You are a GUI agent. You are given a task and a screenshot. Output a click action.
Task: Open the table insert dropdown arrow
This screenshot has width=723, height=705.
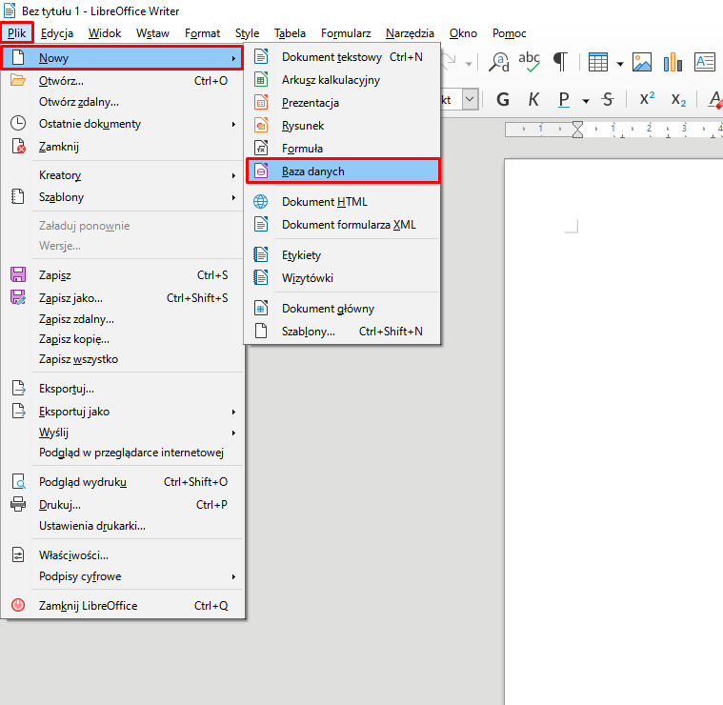[620, 64]
